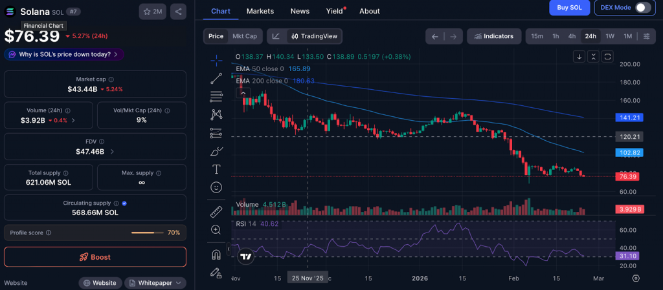The width and height of the screenshot is (663, 290).
Task: Select the brush drawing tool
Action: (216, 151)
